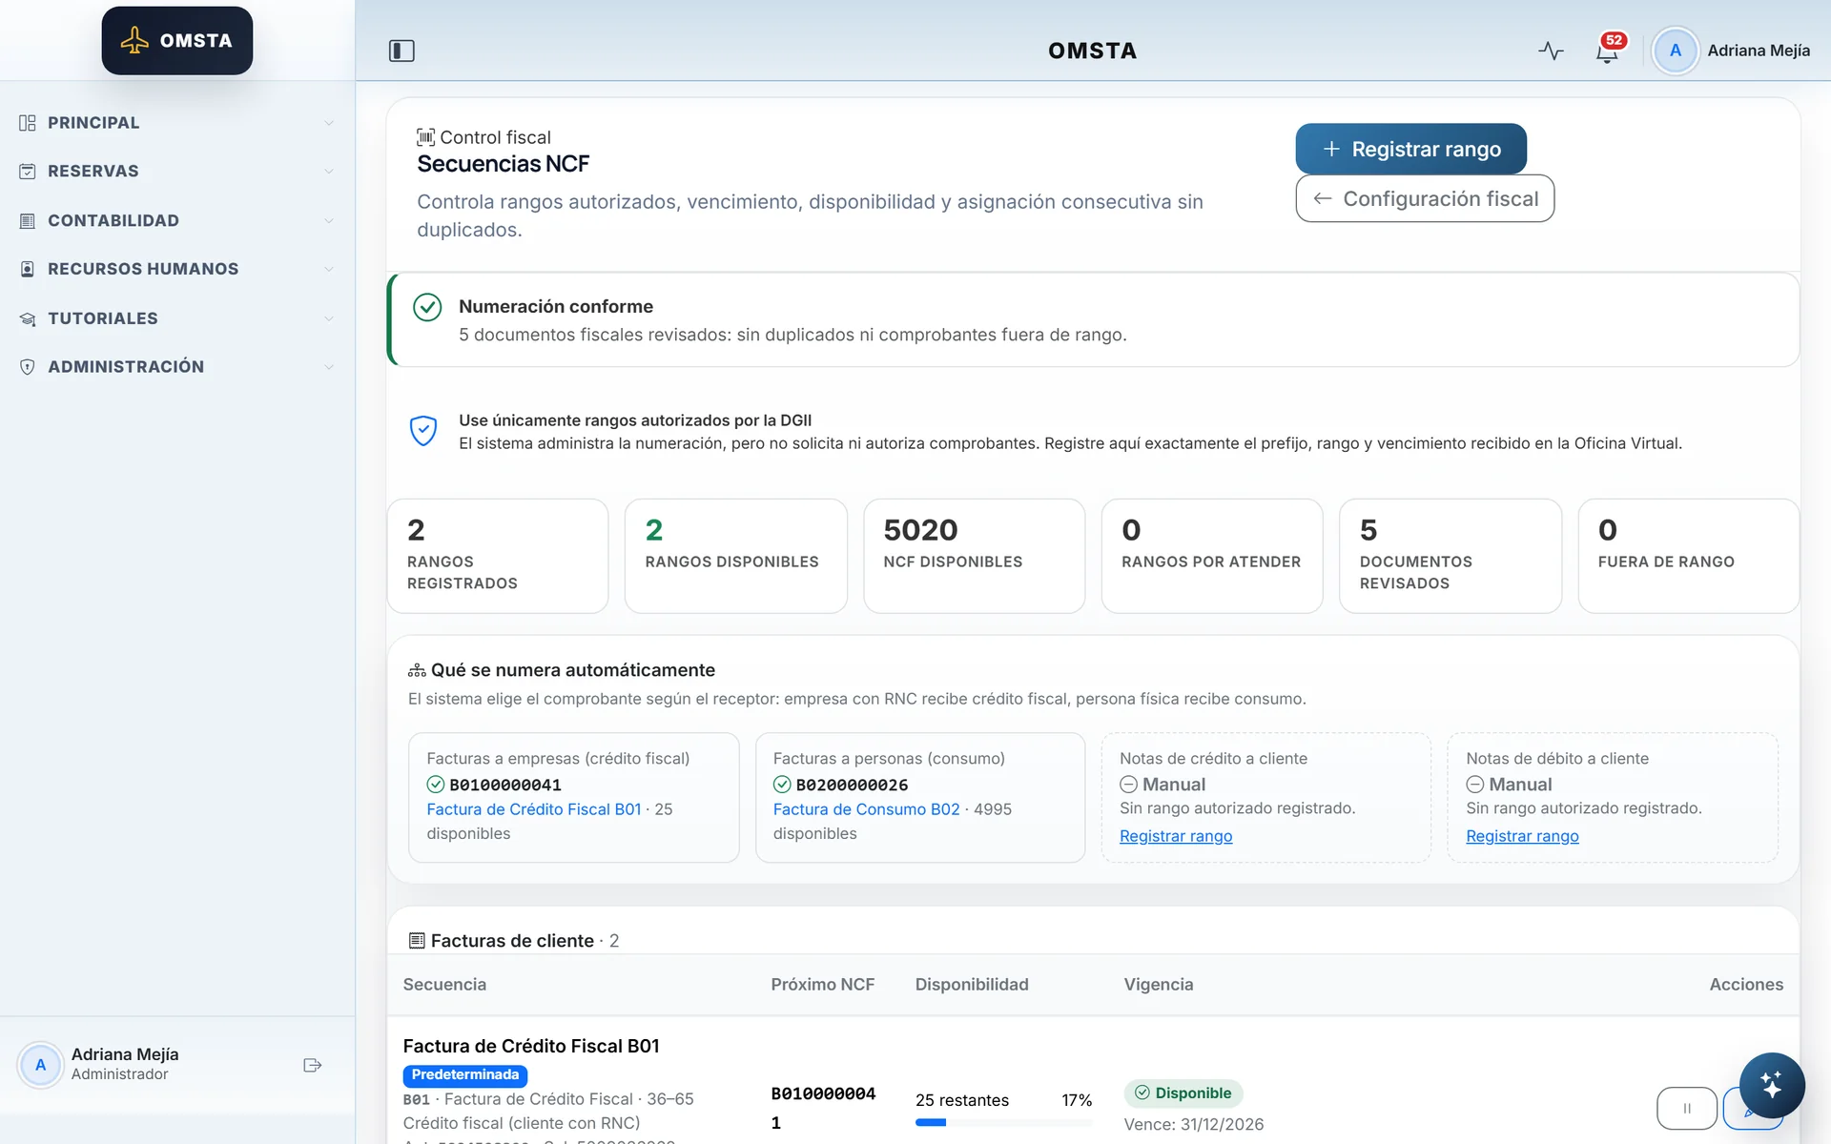Screen dimensions: 1831x1144
Task: Expand the ADMINISTRACIÓN menu chevron
Action: (329, 367)
